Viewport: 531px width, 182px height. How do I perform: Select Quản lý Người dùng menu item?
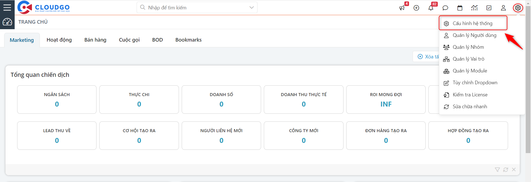pos(474,35)
